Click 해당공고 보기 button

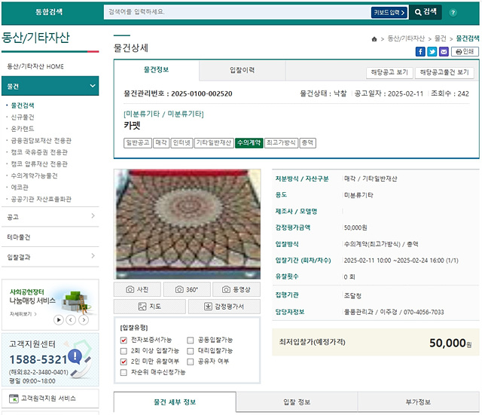(x=389, y=72)
